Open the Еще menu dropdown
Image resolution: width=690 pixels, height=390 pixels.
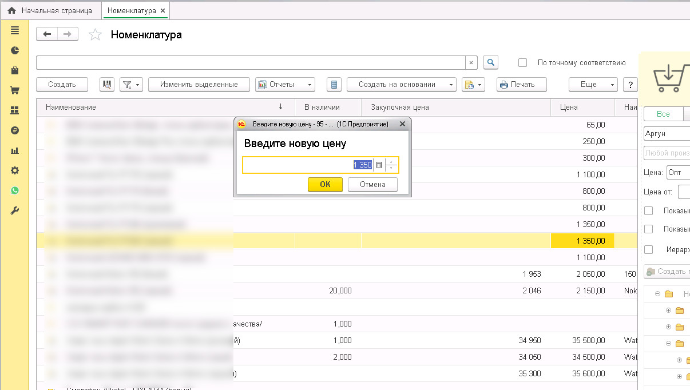(x=593, y=85)
